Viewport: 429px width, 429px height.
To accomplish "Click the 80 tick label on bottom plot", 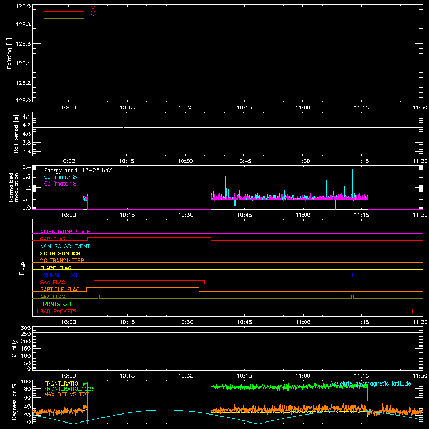I will [x=28, y=389].
